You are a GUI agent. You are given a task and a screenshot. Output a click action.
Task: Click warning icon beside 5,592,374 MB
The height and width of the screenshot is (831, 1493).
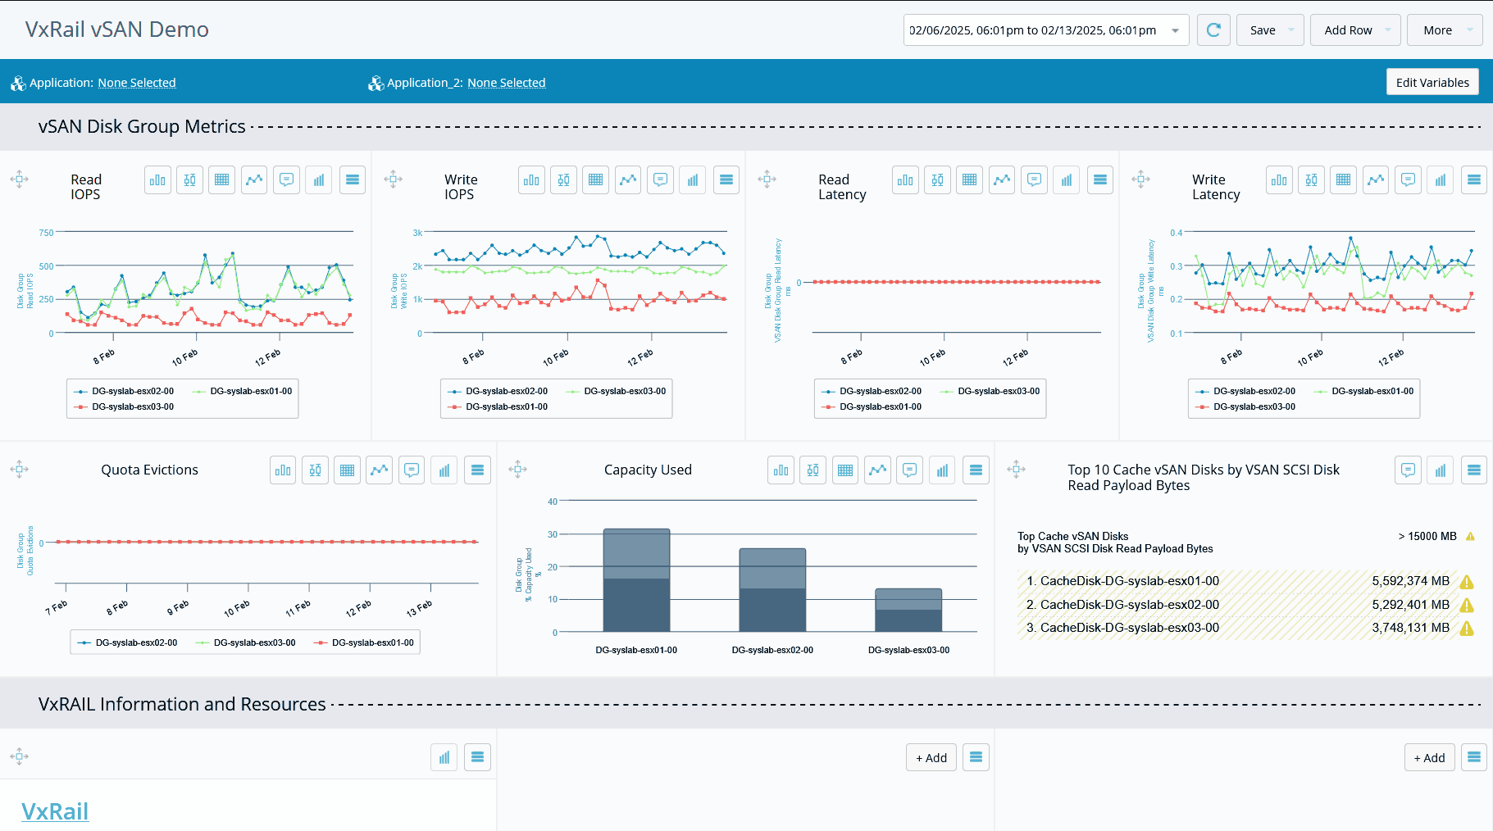[1467, 582]
